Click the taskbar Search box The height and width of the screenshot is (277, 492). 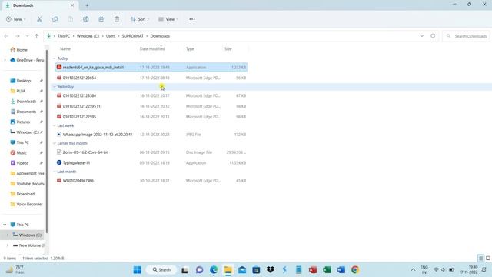click(x=161, y=270)
